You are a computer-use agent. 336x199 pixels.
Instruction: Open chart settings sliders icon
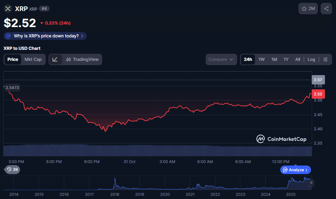coord(325,59)
